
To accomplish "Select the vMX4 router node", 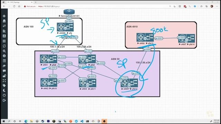I will tap(83, 83).
